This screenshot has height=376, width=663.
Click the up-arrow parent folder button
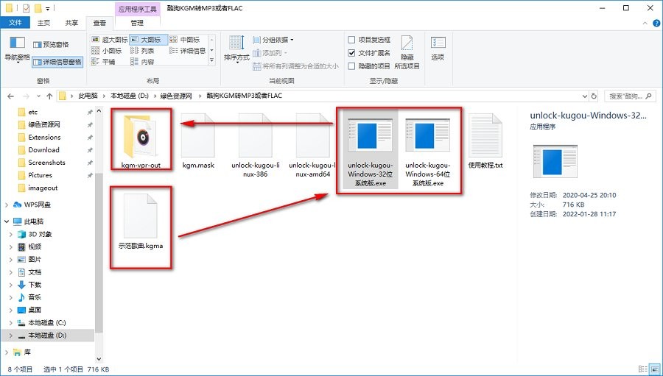(x=48, y=96)
